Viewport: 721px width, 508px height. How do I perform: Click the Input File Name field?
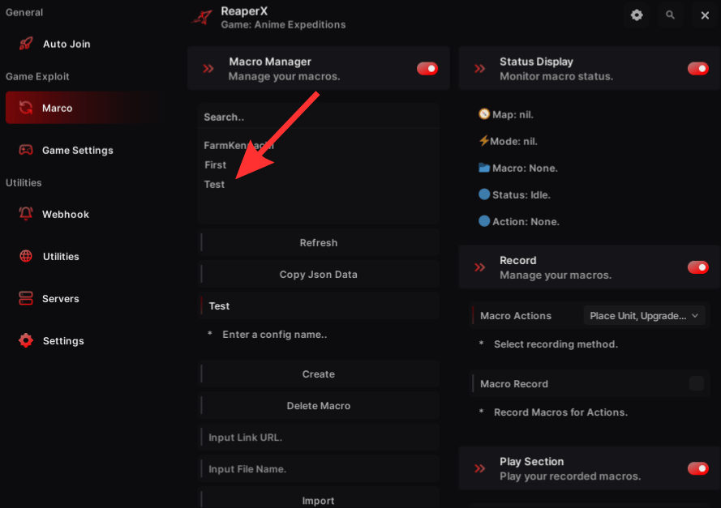point(319,469)
